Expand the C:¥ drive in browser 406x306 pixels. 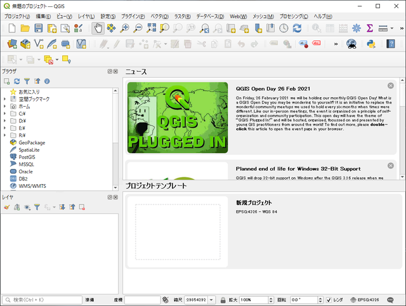tap(4, 114)
